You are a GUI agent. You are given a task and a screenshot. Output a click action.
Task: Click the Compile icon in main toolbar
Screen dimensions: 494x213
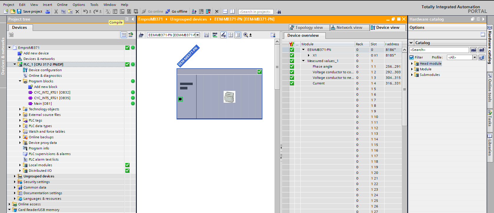(108, 11)
